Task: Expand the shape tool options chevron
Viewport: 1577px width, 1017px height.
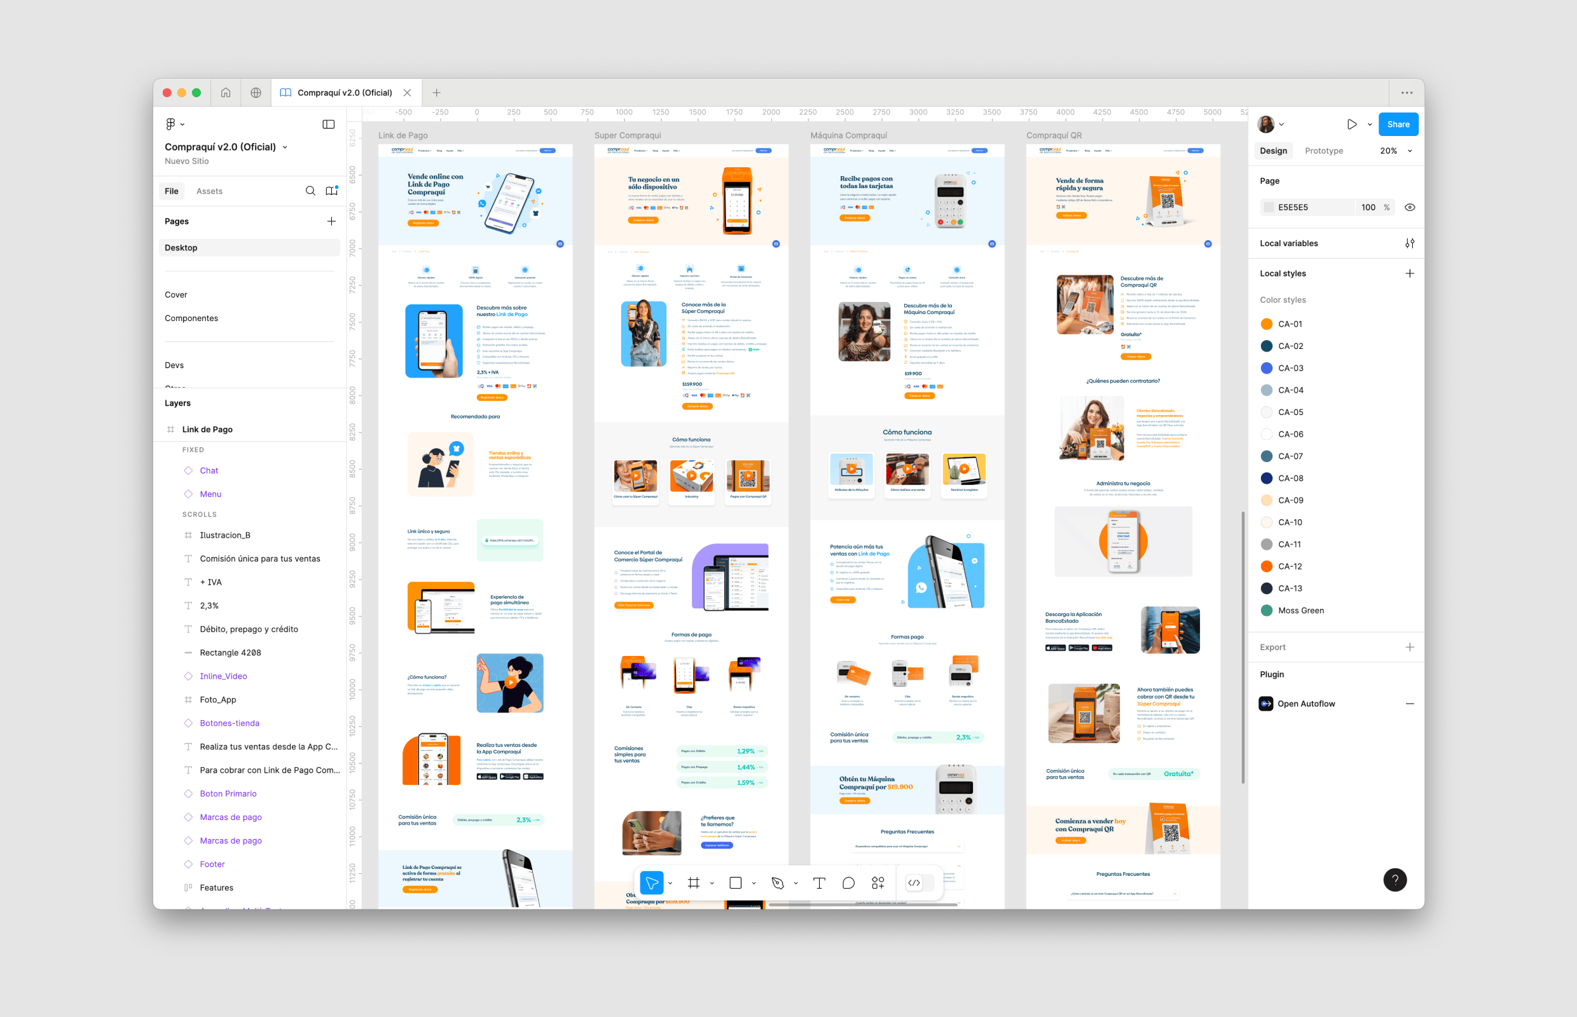Action: (754, 884)
